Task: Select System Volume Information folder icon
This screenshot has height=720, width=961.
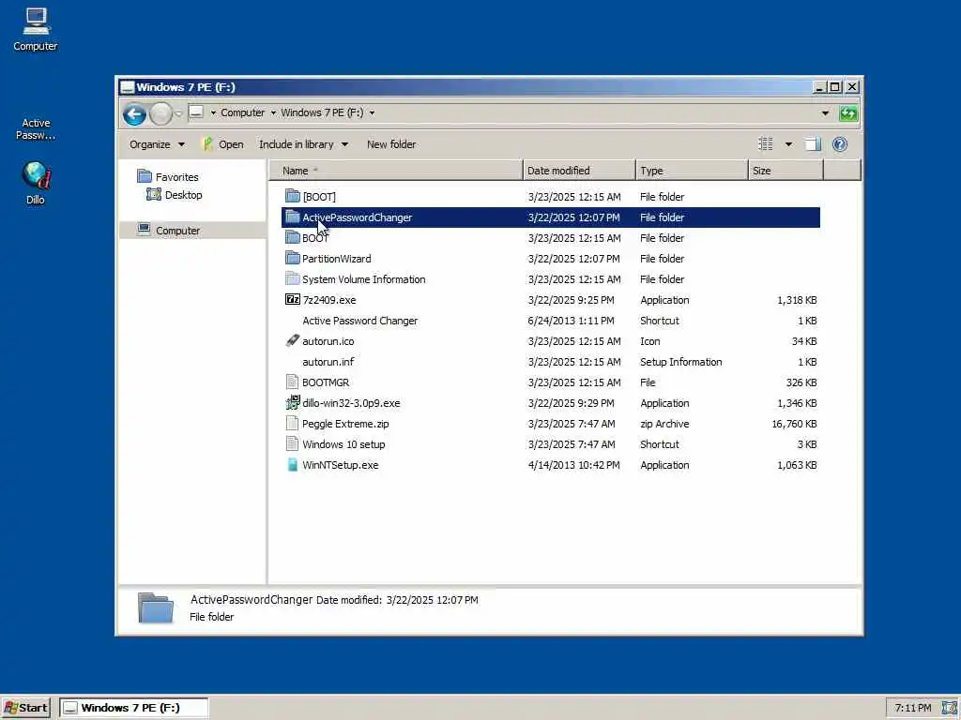Action: (x=293, y=278)
